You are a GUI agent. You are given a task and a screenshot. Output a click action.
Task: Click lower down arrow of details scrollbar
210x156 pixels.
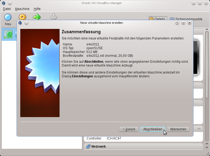point(207,147)
